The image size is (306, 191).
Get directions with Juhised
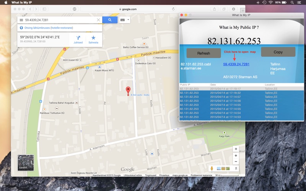tap(78, 40)
